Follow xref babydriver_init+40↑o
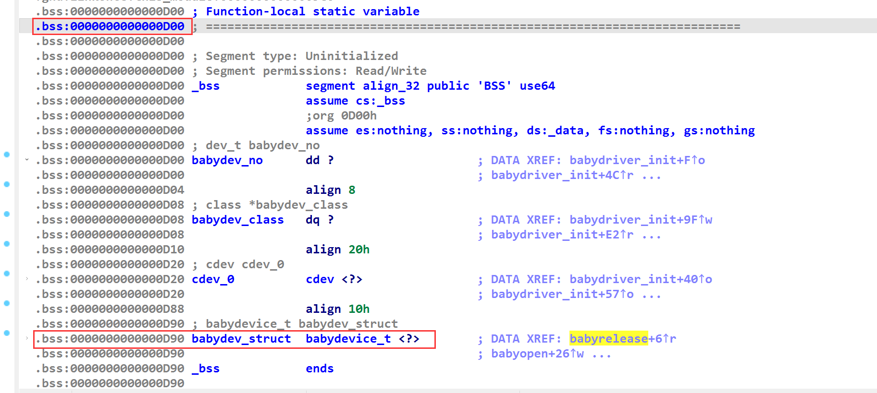 (x=641, y=279)
